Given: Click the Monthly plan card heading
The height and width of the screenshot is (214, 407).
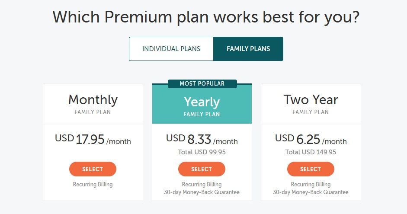Looking at the screenshot, I should pos(93,99).
